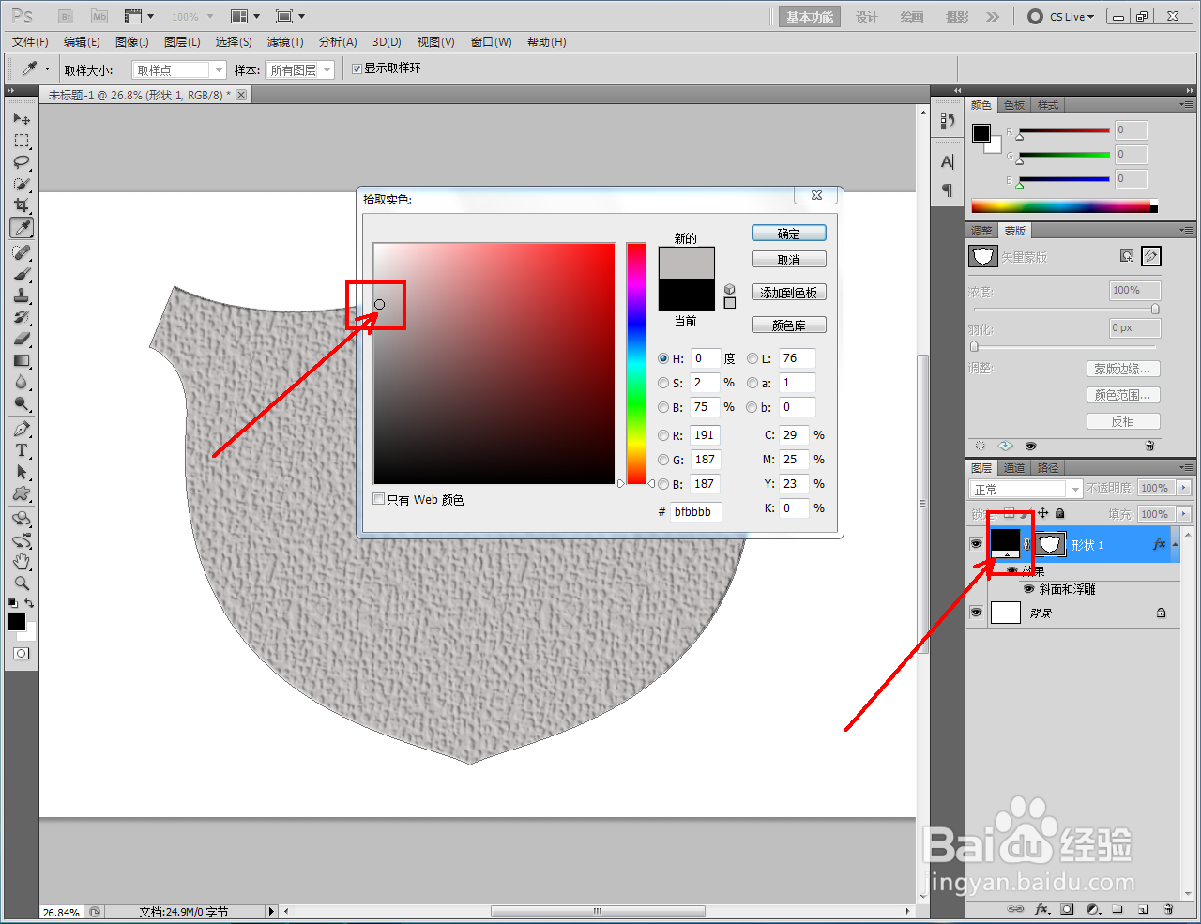Click the 颜色范围... button
This screenshot has width=1201, height=924.
(1123, 395)
